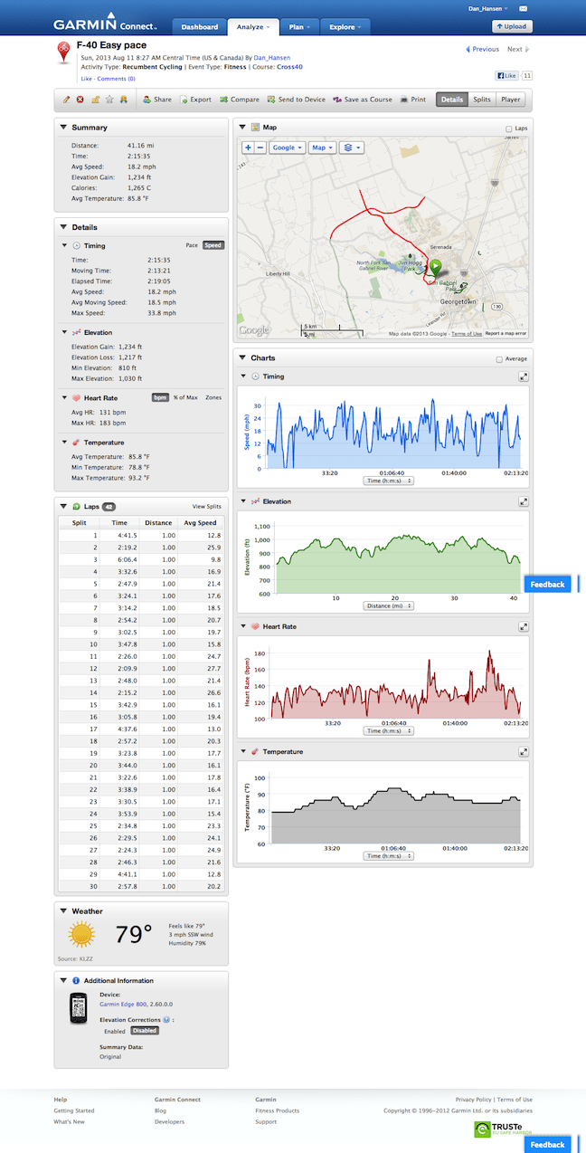Click the green start marker on map
This screenshot has width=586, height=1153.
coord(436,268)
